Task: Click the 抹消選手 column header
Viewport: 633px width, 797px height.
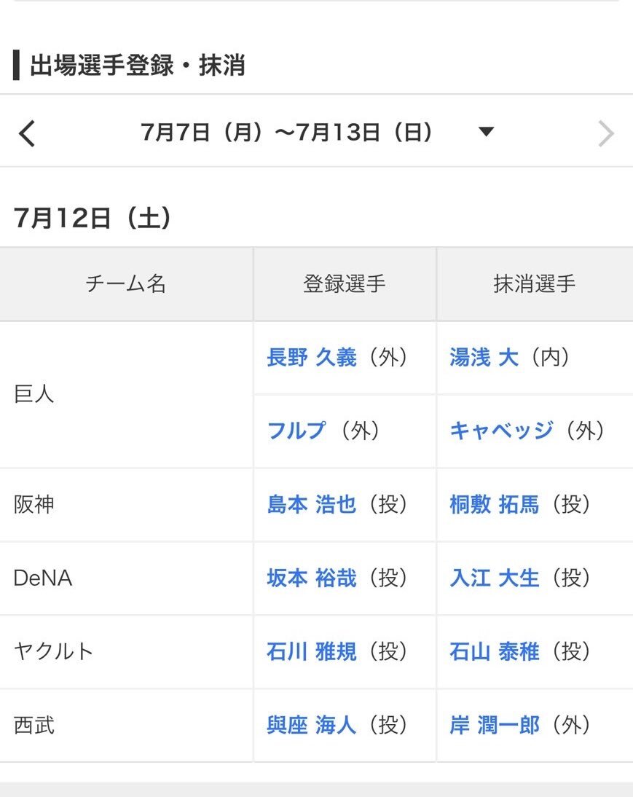Action: [x=535, y=283]
